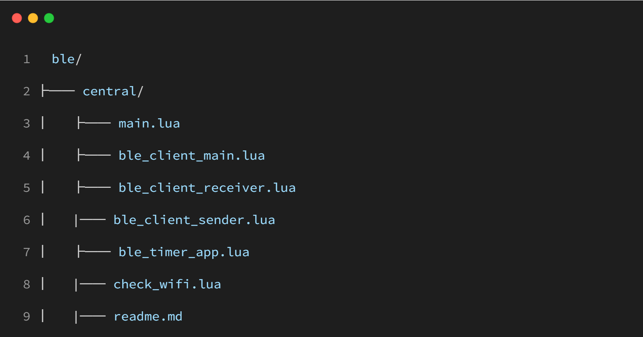Click line number 5
Screen dimensions: 643x337
pos(27,188)
